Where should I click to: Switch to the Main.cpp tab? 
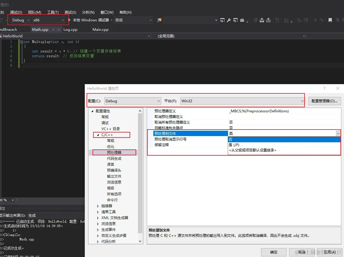[101, 29]
